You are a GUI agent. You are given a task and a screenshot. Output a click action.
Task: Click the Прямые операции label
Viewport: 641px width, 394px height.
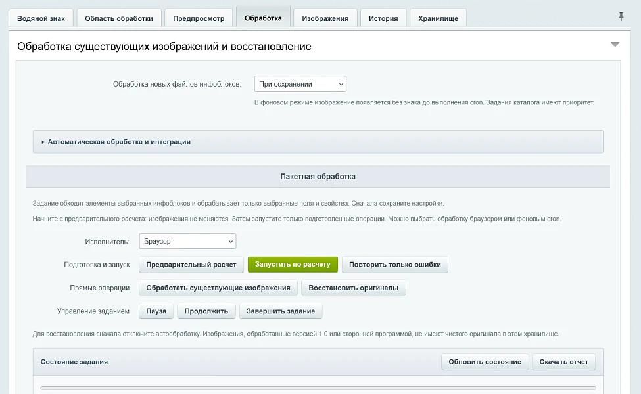point(100,288)
